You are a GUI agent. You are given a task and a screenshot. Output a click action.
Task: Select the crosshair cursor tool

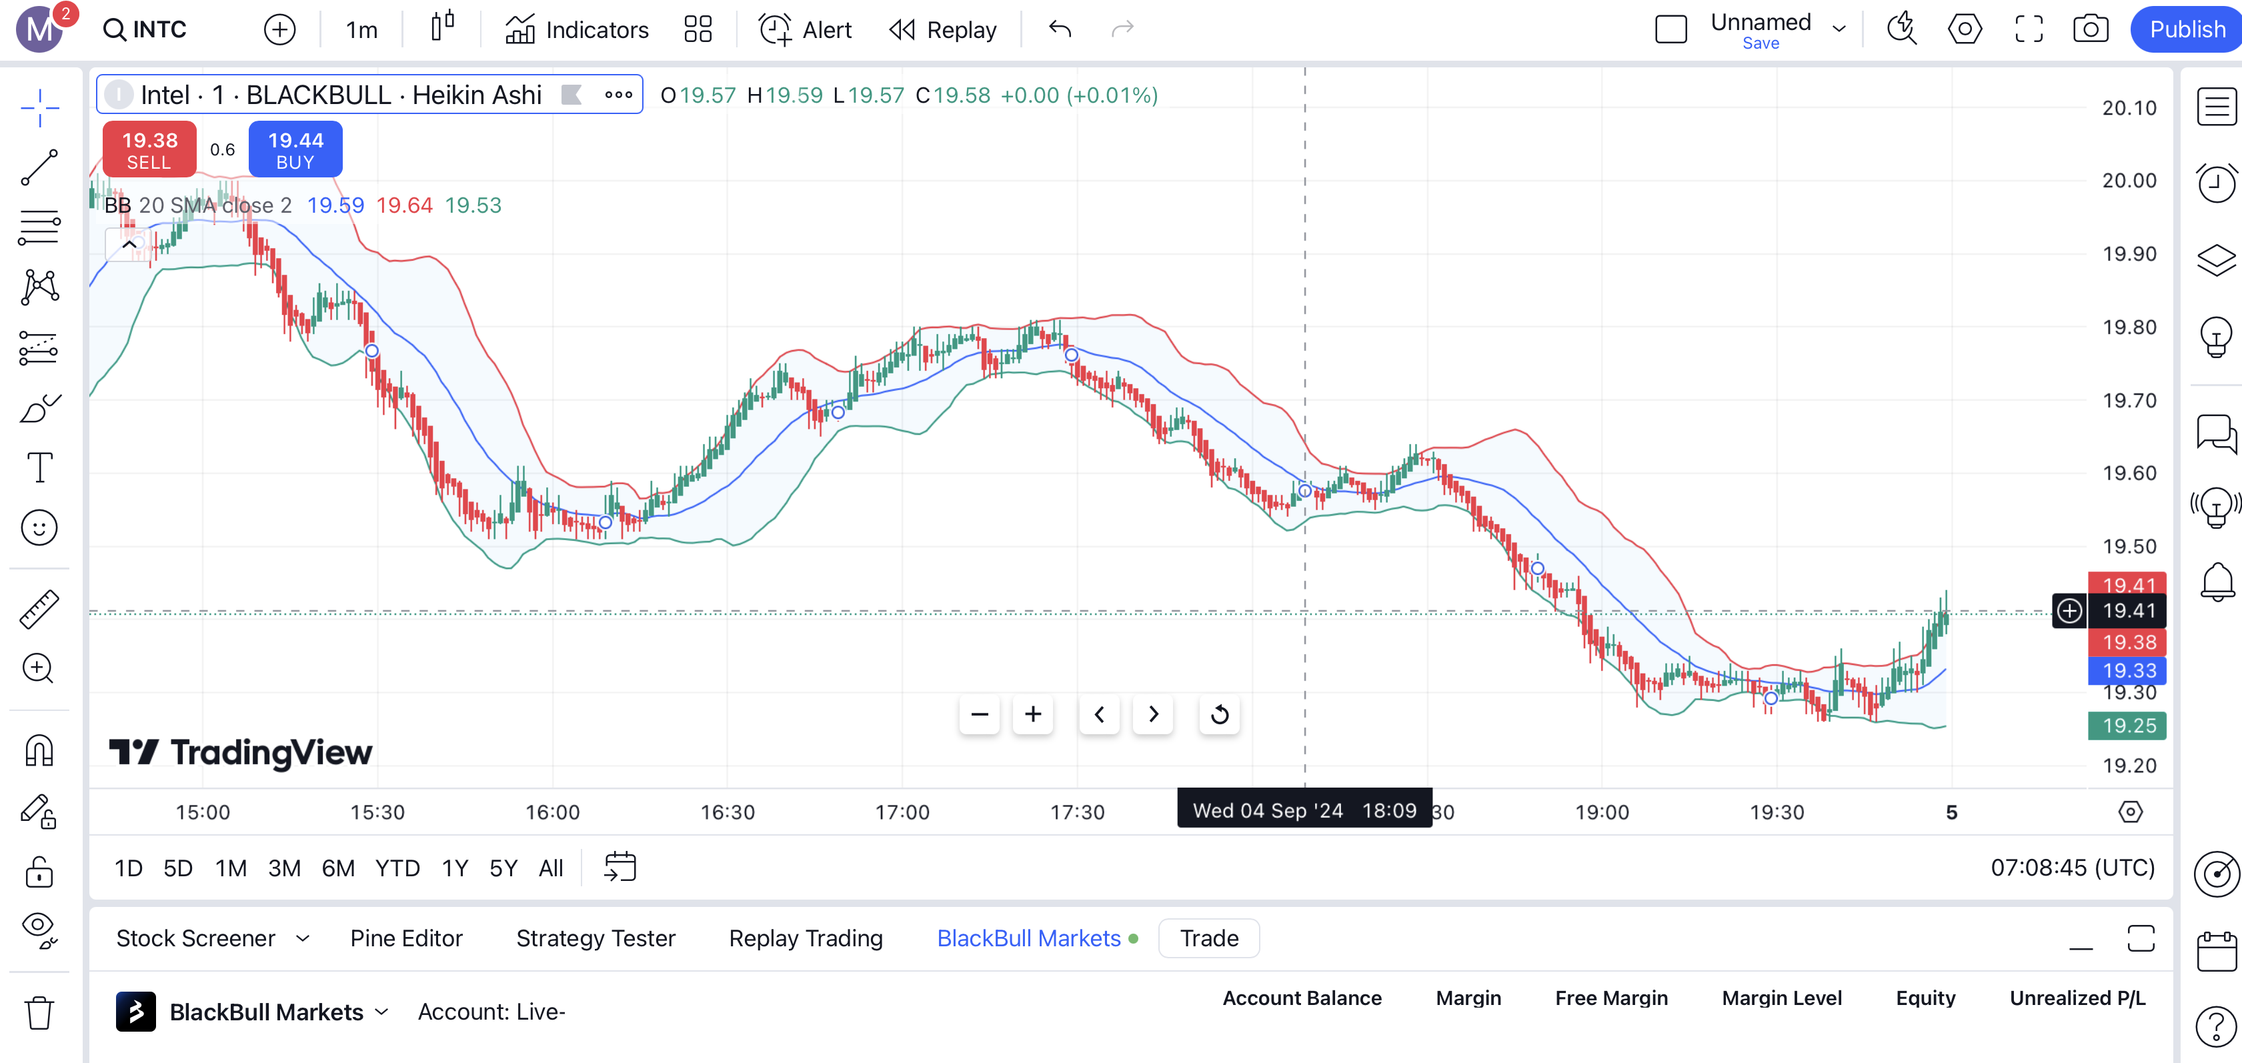(39, 108)
